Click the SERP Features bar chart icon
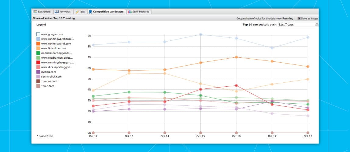350x152 pixels. (x=130, y=12)
